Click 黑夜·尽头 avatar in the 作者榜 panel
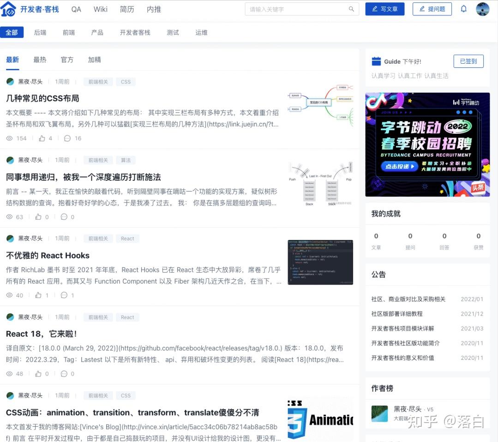Viewport: 498px width, 442px height. click(x=379, y=412)
